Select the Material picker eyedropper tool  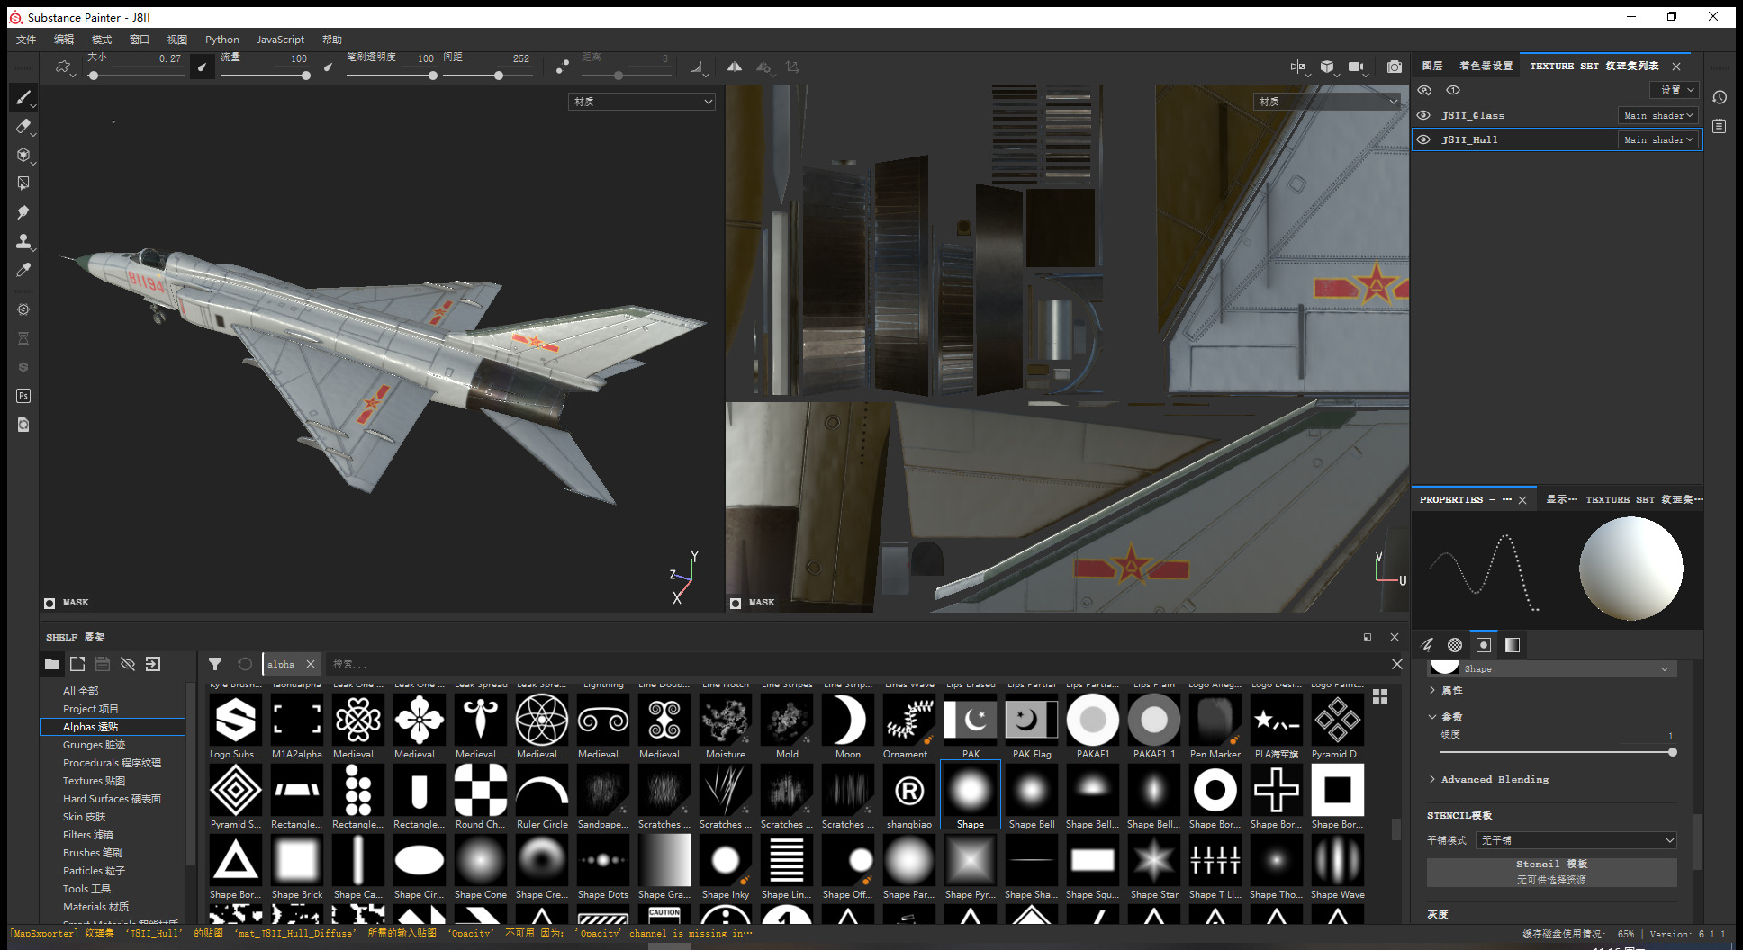(23, 270)
